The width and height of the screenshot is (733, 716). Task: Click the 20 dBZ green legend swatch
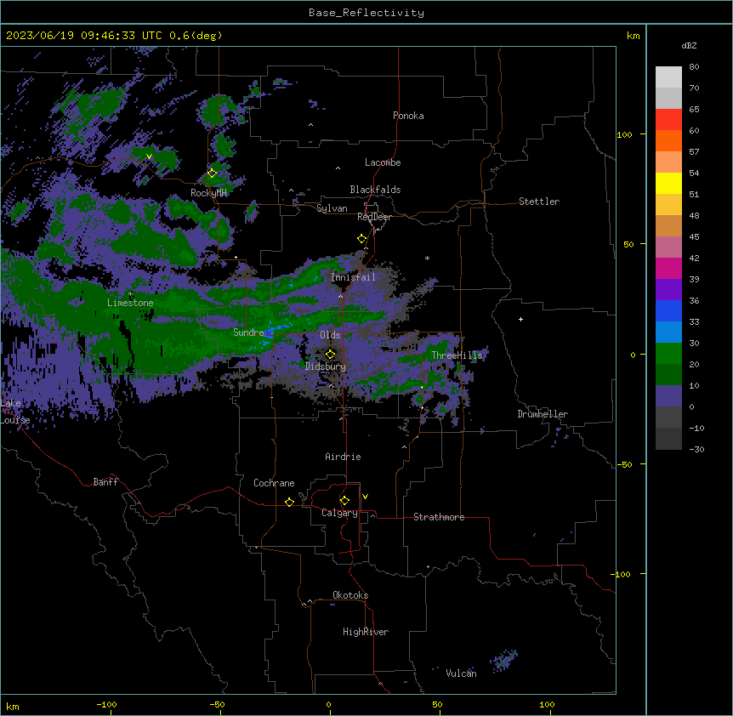pos(668,354)
